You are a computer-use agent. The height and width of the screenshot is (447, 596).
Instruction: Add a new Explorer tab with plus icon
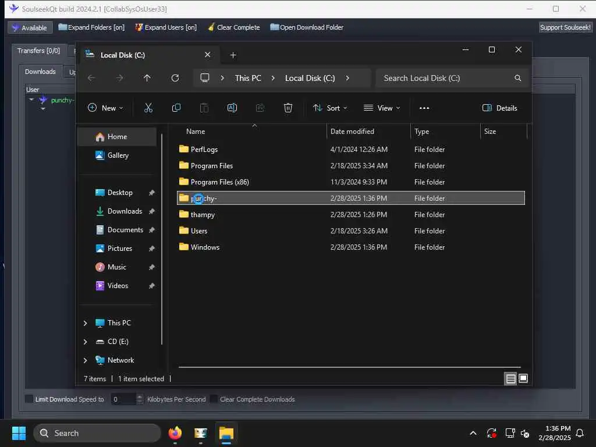(x=233, y=55)
